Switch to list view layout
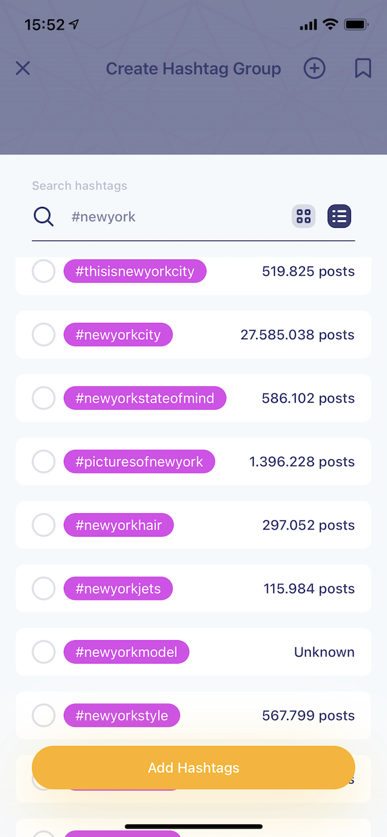The width and height of the screenshot is (387, 837). click(339, 217)
